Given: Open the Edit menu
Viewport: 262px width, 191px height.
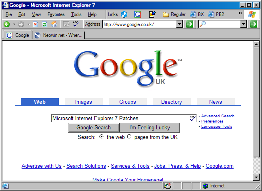Looking at the screenshot, I should [22, 14].
